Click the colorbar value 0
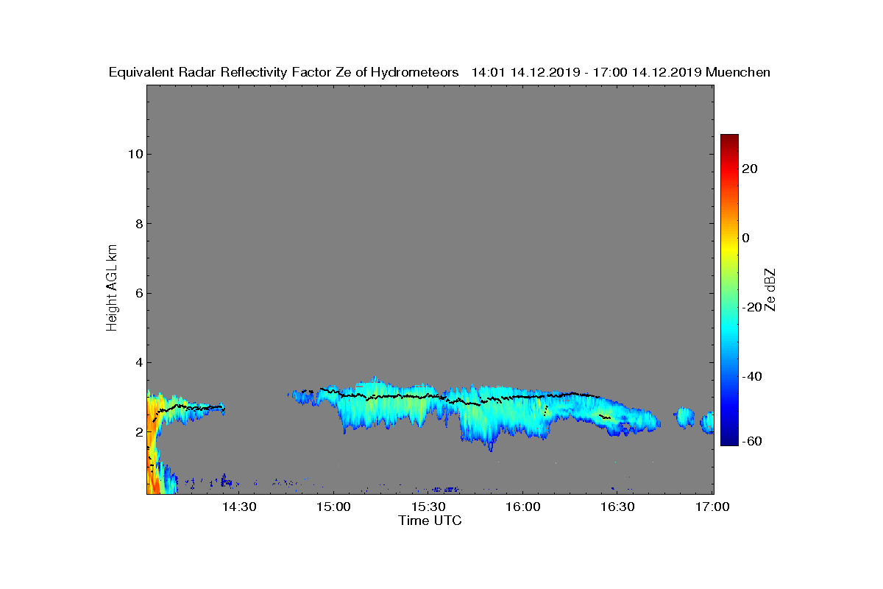883x589 pixels. click(746, 238)
